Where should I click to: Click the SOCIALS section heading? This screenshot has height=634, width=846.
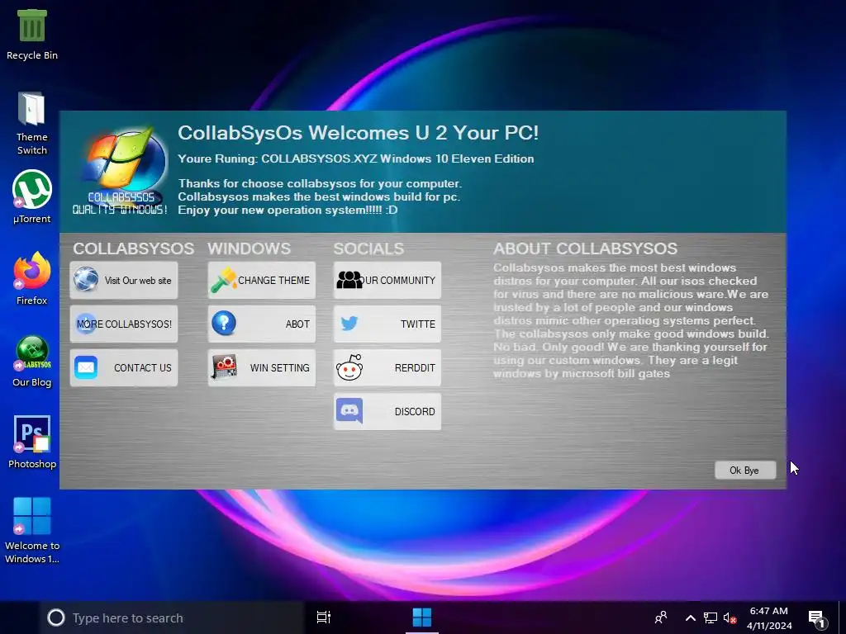pyautogui.click(x=368, y=248)
